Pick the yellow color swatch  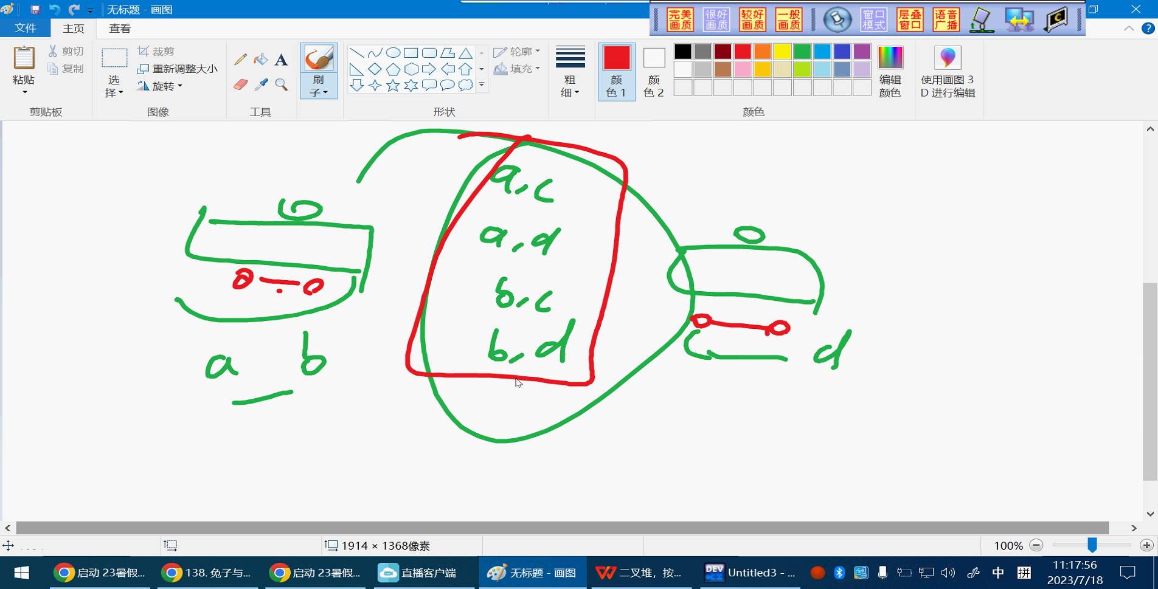[x=782, y=52]
